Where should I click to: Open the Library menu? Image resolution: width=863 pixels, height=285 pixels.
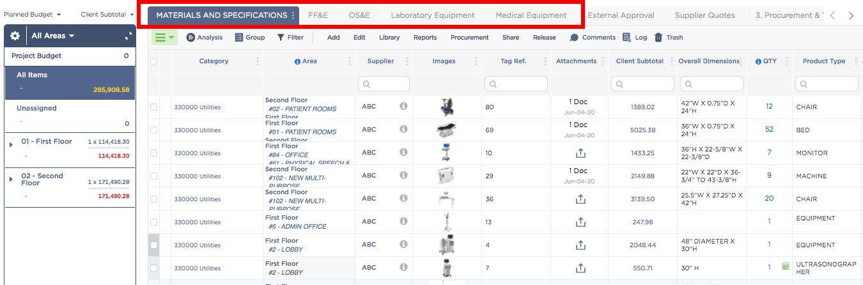tap(389, 38)
